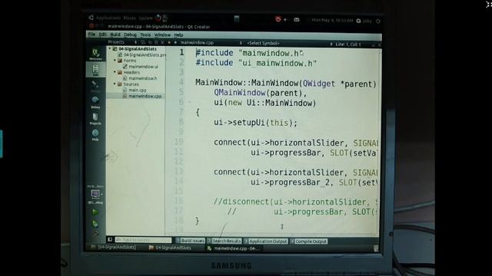This screenshot has height=276, width=492.
Task: Select the 04-SignalAndSlots.pro file
Action: point(141,54)
